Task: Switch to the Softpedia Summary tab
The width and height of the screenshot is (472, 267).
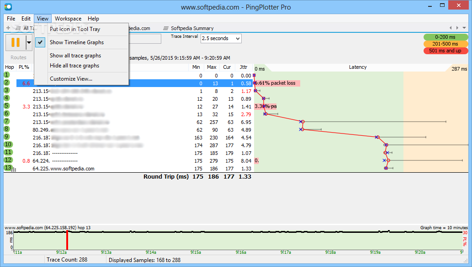Action: click(x=188, y=28)
